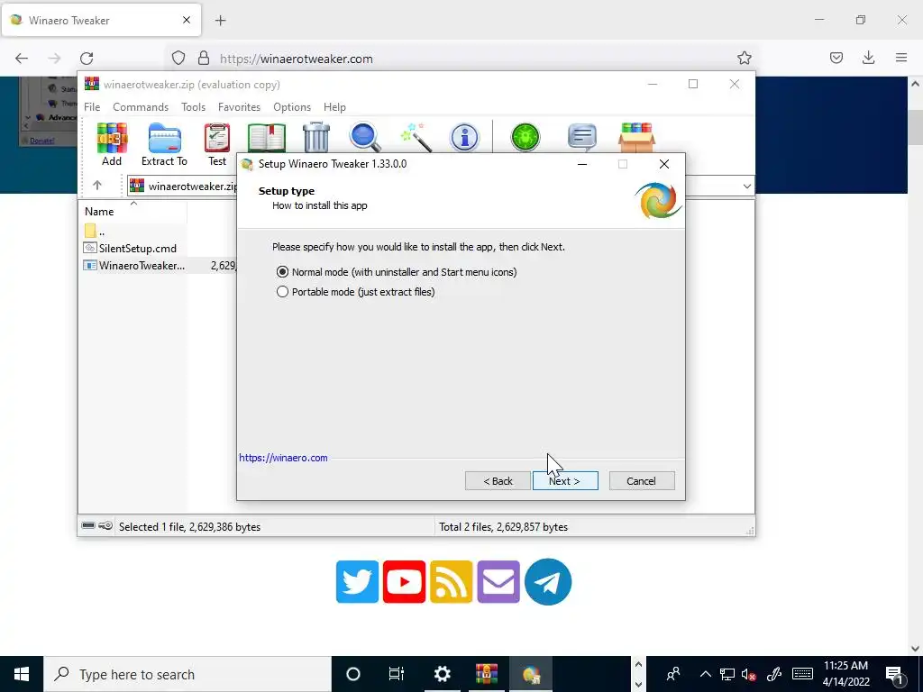Screen dimensions: 923x692
Task: Open the Commands menu in WinRAR
Action: (141, 107)
